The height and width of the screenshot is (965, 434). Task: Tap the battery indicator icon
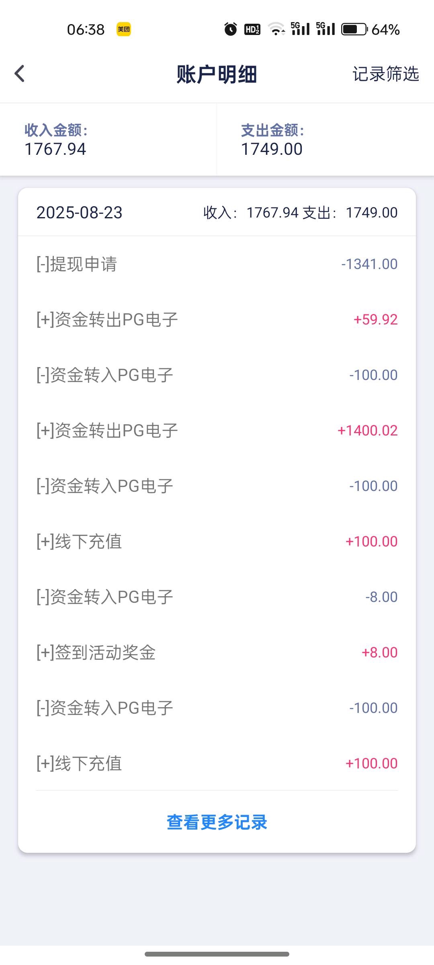point(354,29)
